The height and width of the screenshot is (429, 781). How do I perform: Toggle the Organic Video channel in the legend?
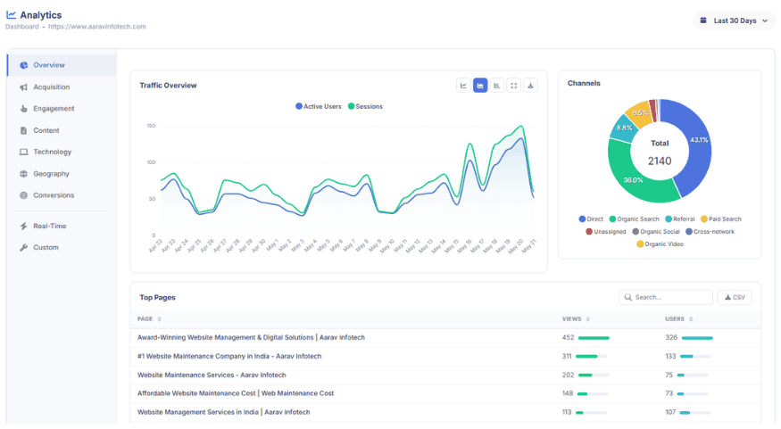(660, 243)
